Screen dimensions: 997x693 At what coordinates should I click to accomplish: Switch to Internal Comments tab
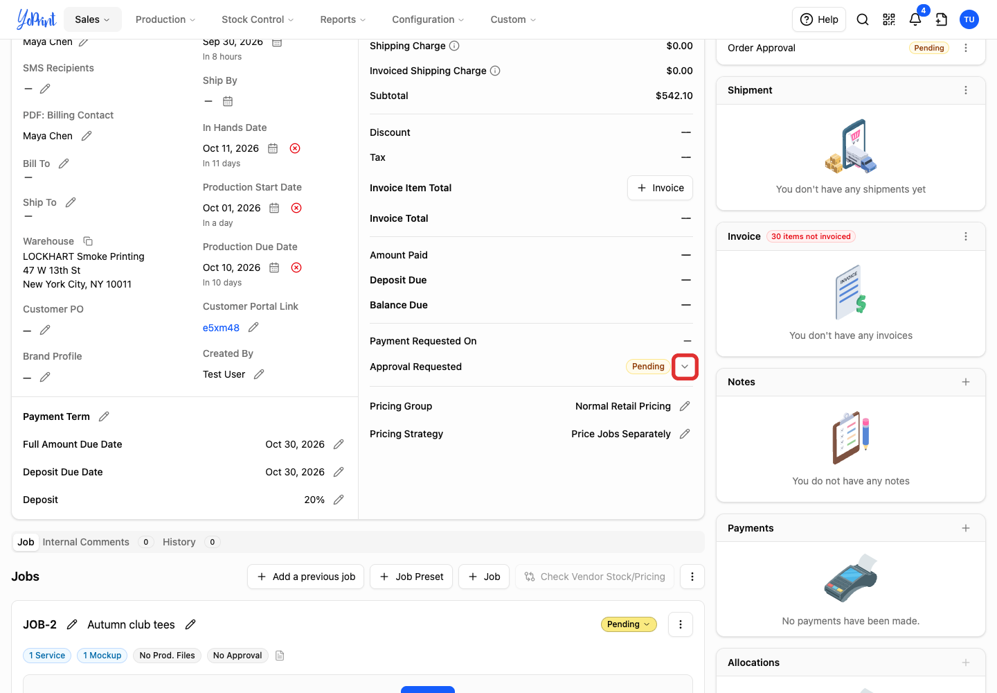(86, 542)
